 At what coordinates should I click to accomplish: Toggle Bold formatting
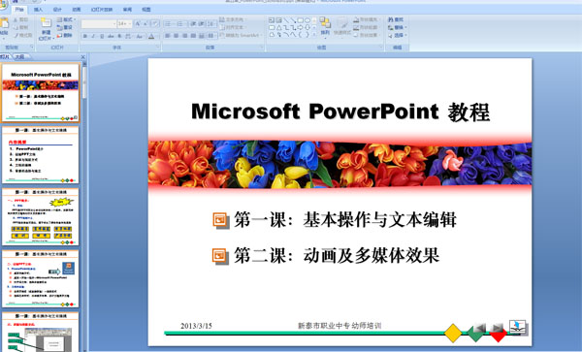tap(85, 36)
